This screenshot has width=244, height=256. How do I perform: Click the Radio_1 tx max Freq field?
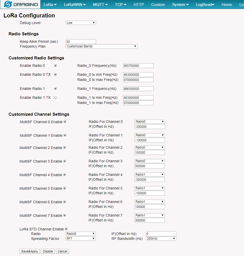pyautogui.click(x=138, y=103)
